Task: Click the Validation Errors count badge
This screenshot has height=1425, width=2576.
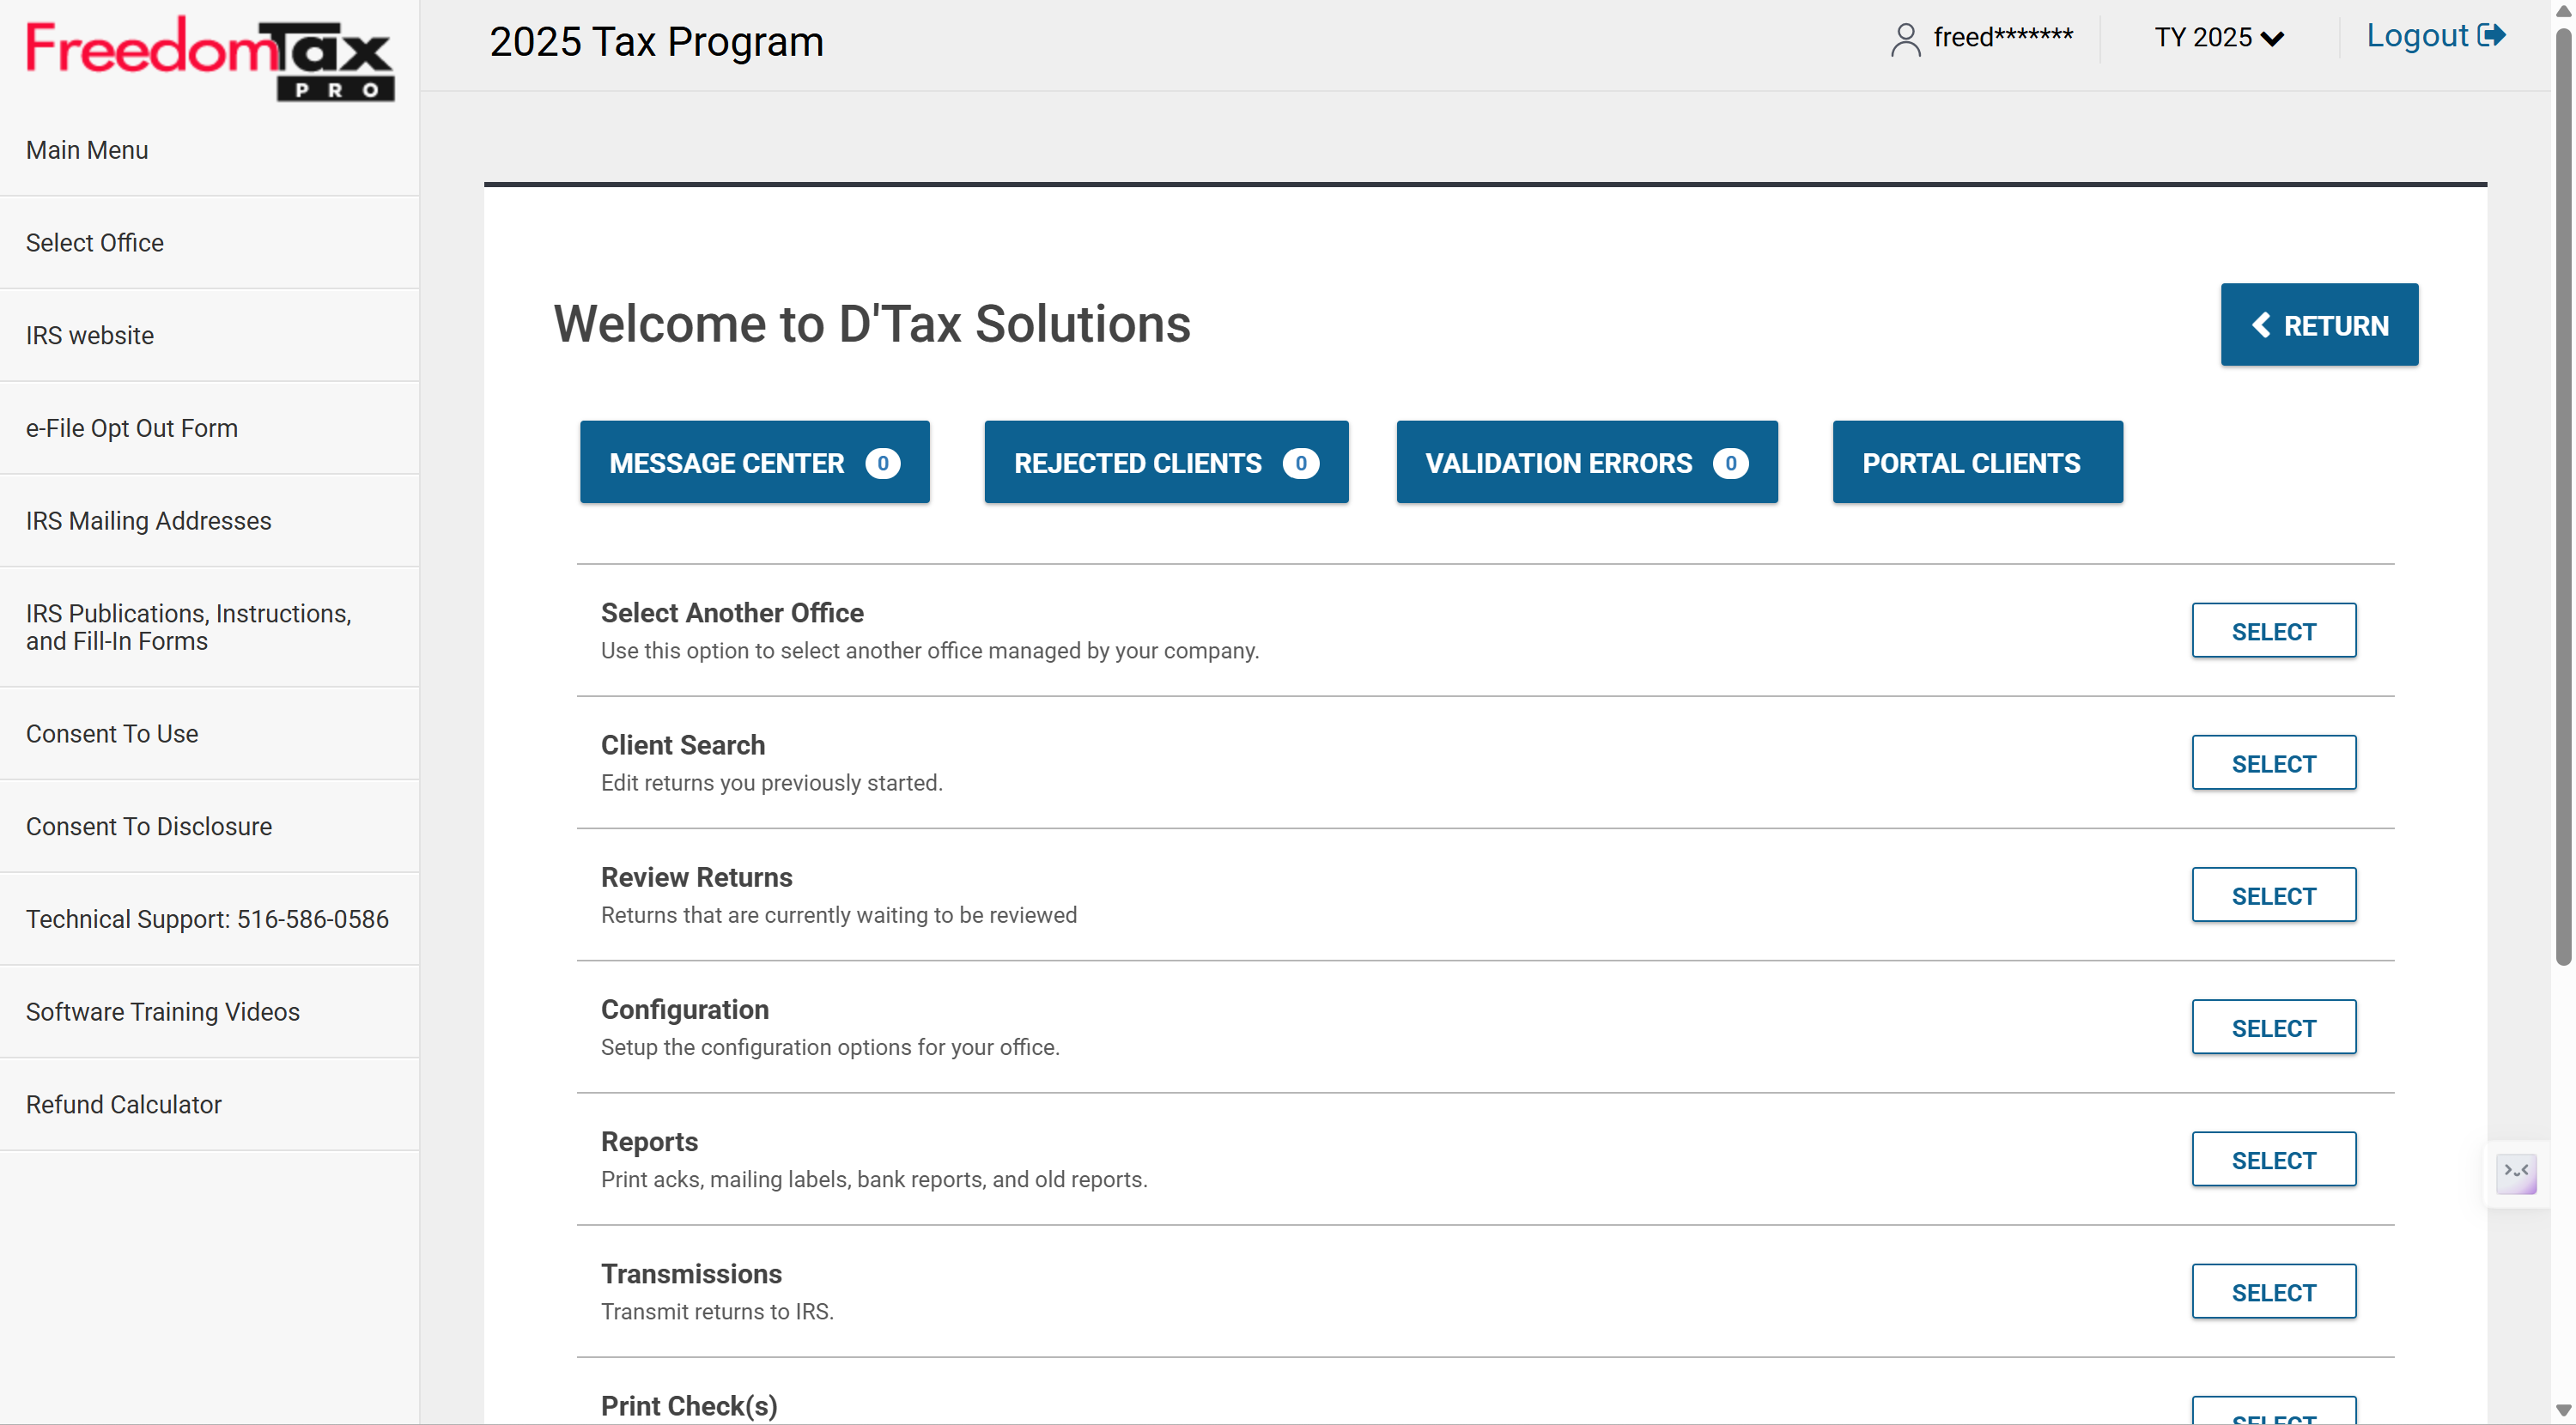Action: 1730,463
